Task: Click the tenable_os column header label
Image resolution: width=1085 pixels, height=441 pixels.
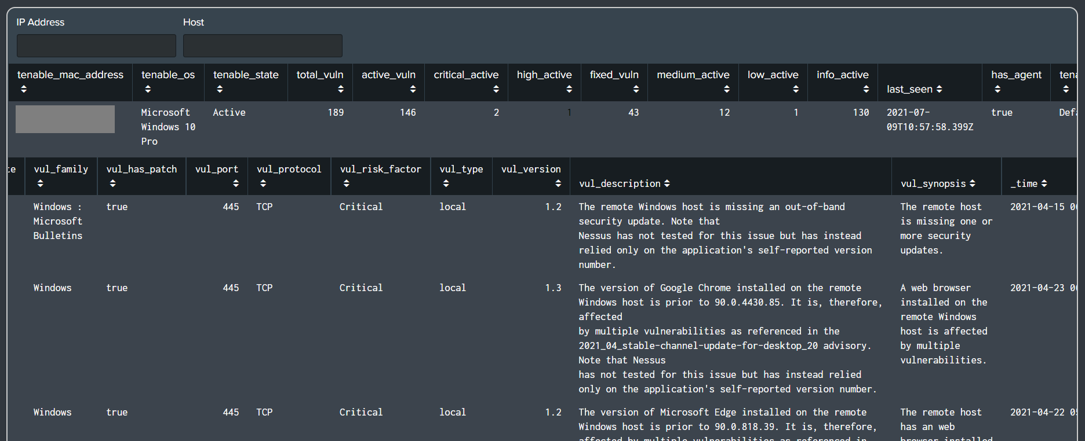Action: [168, 75]
